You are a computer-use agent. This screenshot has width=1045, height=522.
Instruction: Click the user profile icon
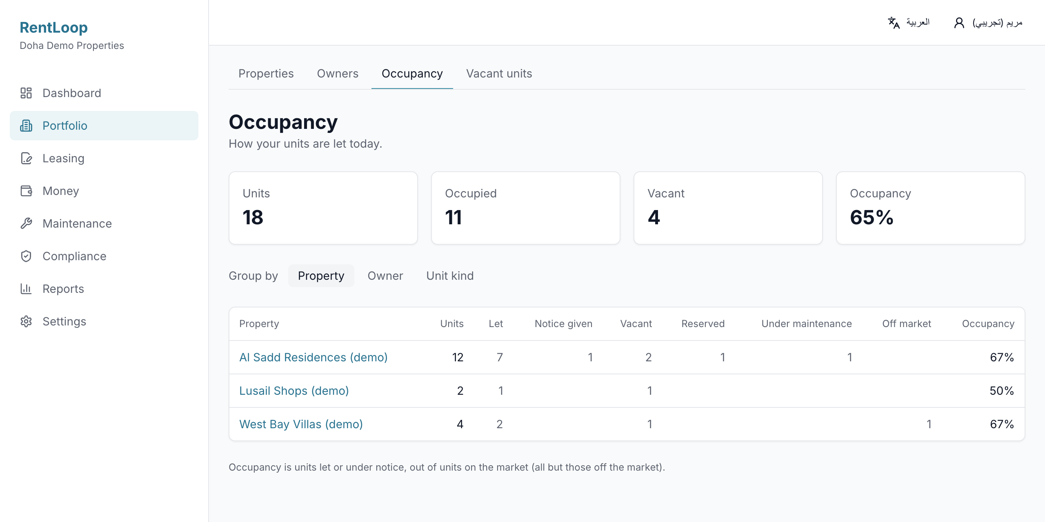pos(959,23)
